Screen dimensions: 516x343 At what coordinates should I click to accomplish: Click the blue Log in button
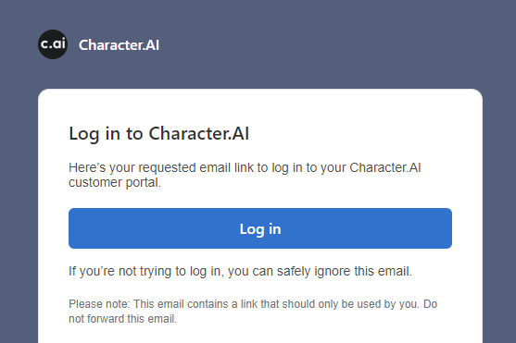pos(260,228)
